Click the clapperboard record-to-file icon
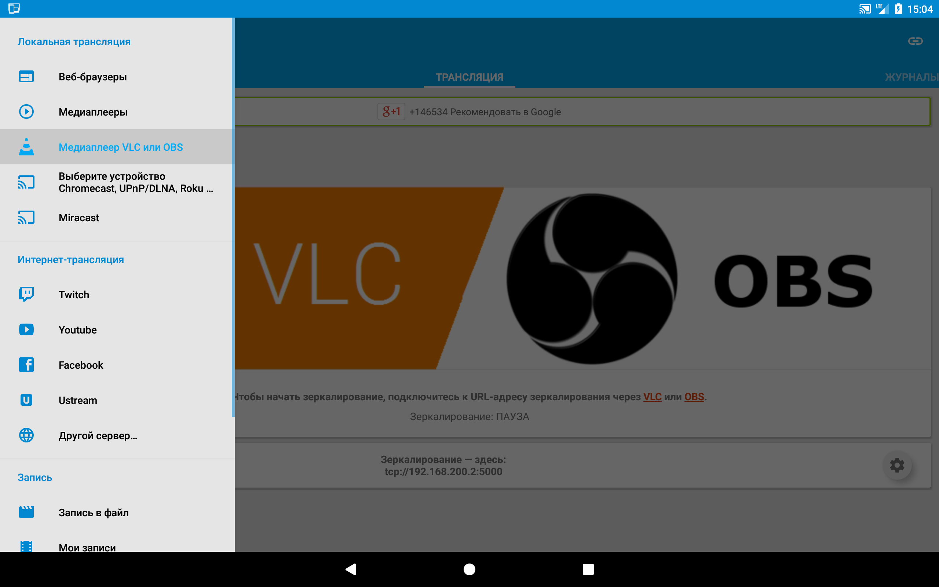Screen dimensions: 939x587 click(x=26, y=512)
